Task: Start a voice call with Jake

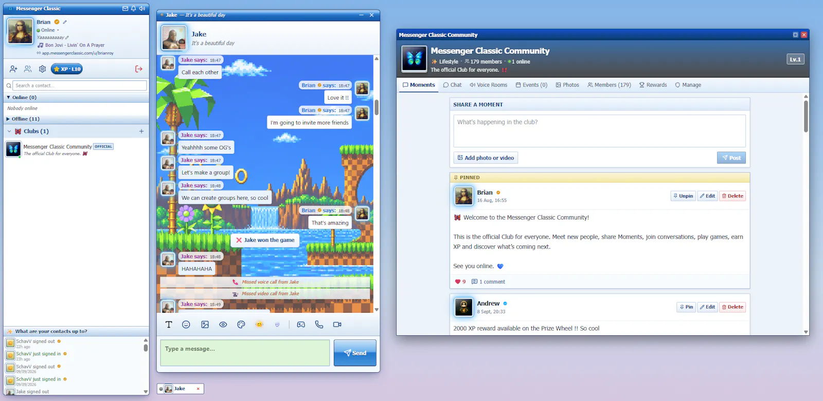Action: pyautogui.click(x=319, y=324)
